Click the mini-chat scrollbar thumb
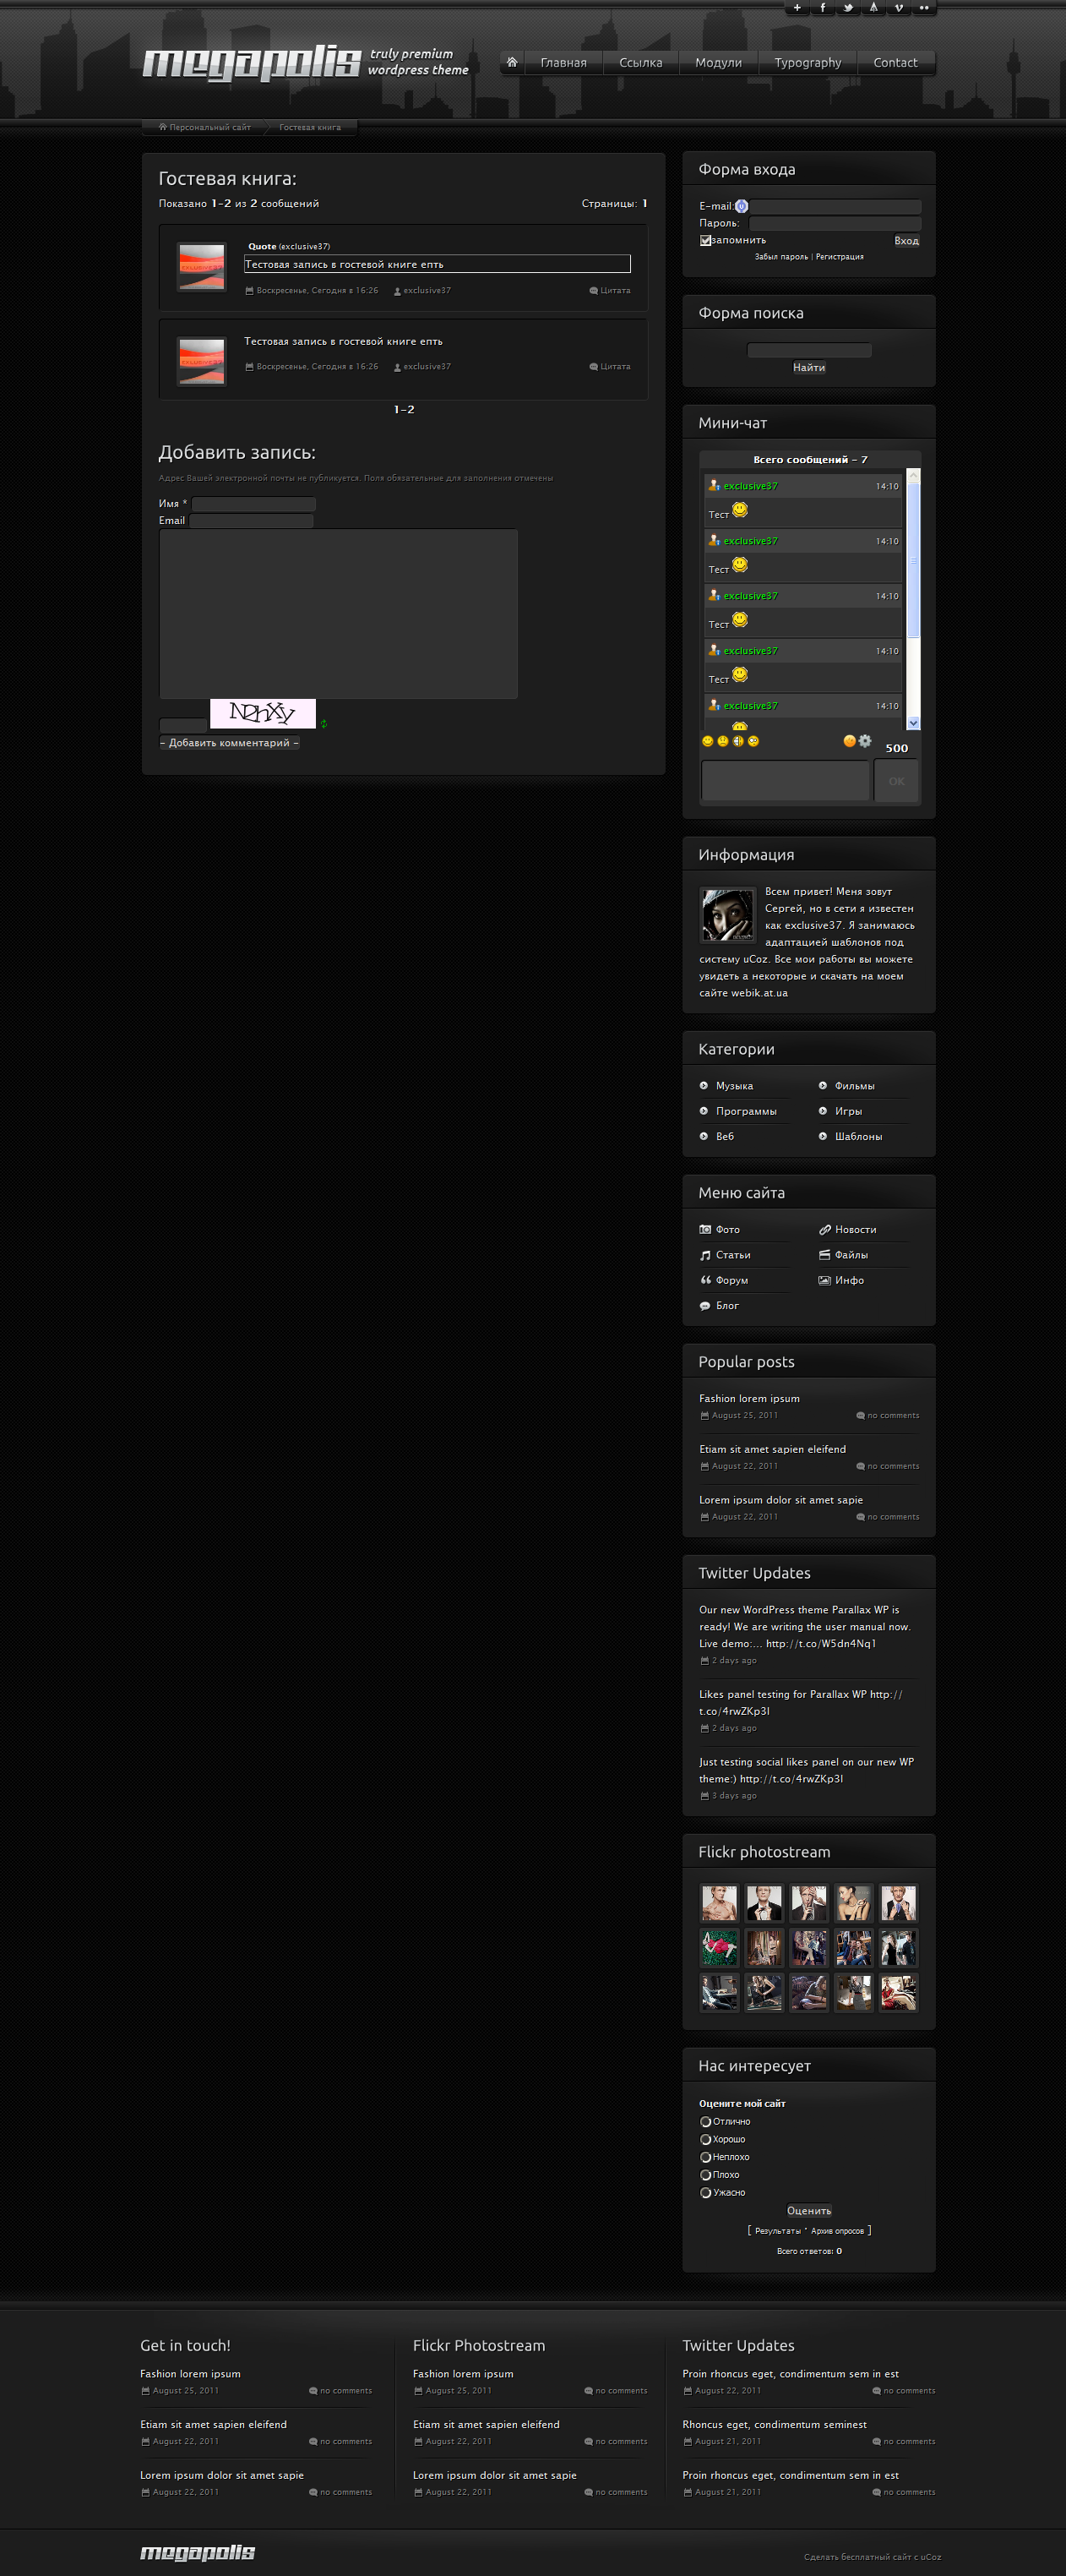The height and width of the screenshot is (2576, 1066). [913, 559]
